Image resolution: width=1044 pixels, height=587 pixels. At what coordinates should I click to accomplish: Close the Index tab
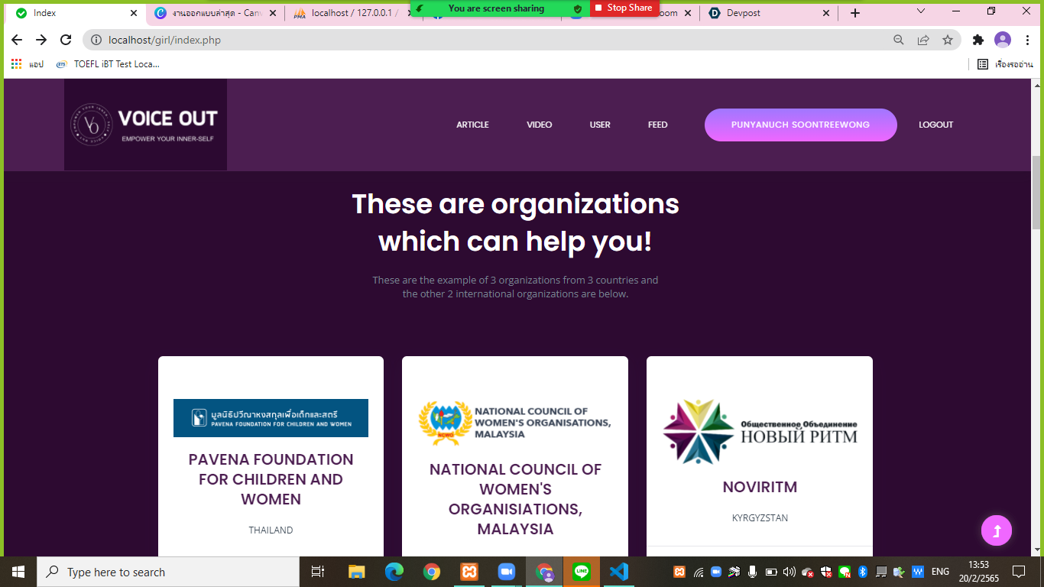[134, 13]
